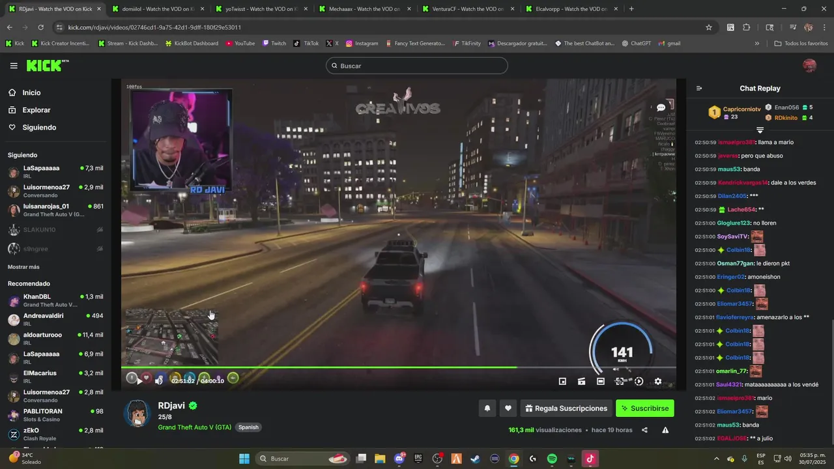Open recommended channel PABLITORAN
834x469 pixels.
(55, 415)
